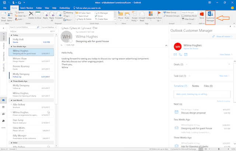Switch to the Notes tab

coord(195,86)
